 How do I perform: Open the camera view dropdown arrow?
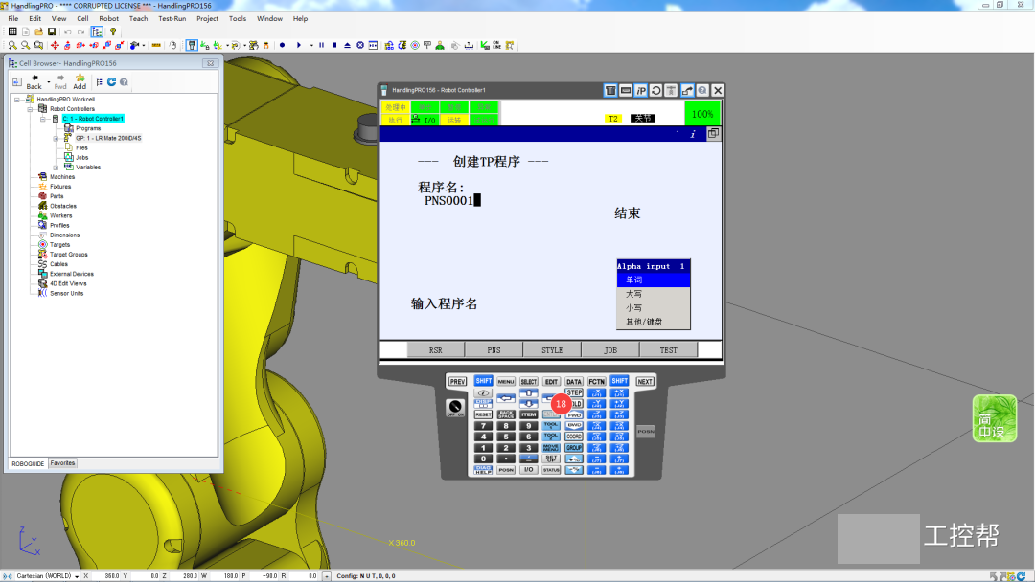pos(143,46)
